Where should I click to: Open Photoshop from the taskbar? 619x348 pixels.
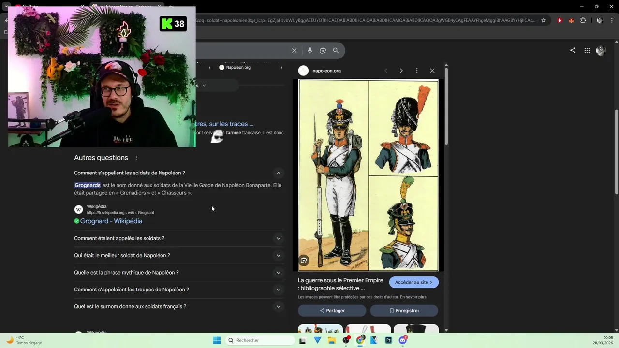tap(388, 340)
